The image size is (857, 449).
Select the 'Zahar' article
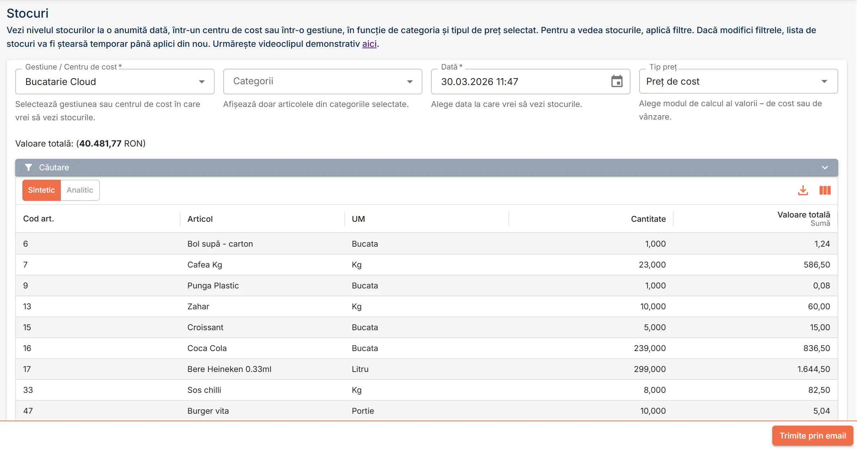(x=198, y=306)
